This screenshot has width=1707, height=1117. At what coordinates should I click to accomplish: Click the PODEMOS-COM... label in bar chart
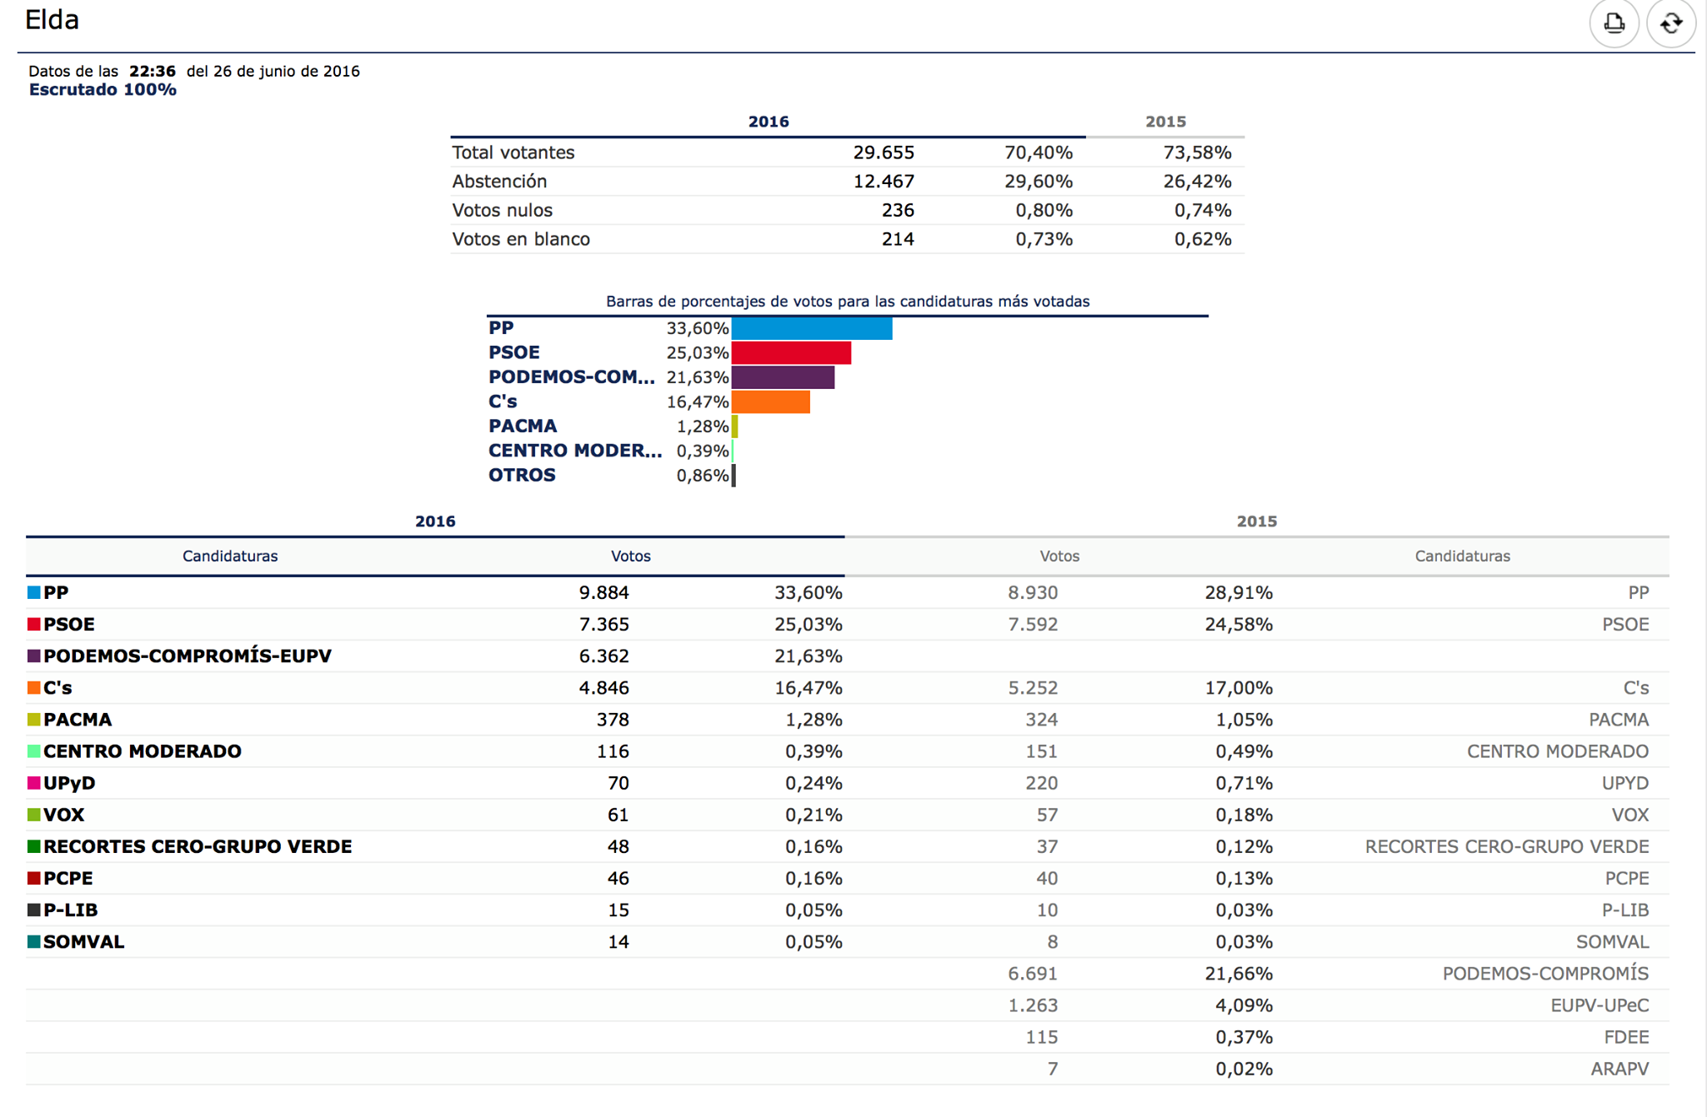(x=571, y=377)
